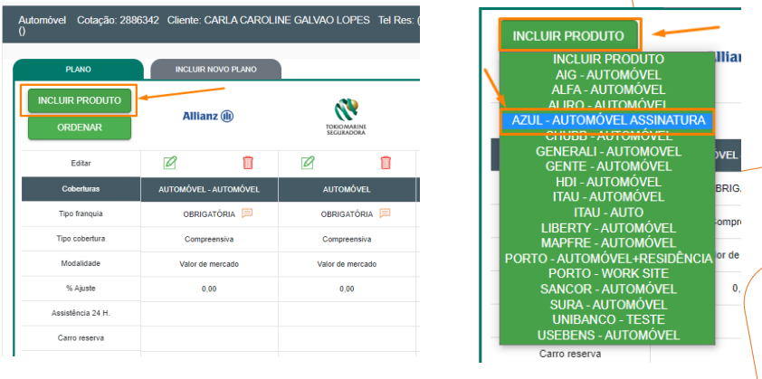Screen dimensions: 762x379
Task: Delete the Tokio Marine plan with trash icon
Action: tap(386, 163)
